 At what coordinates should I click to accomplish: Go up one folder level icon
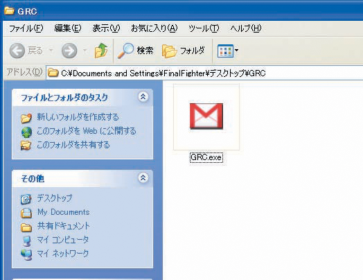pyautogui.click(x=101, y=51)
